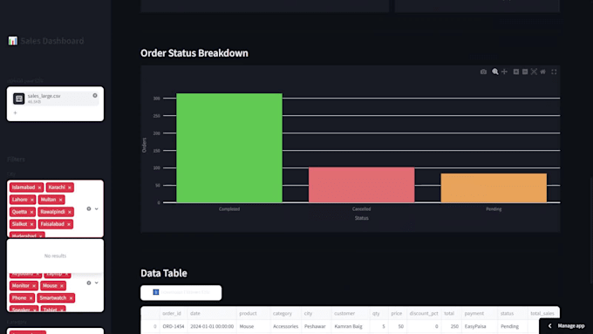Remove the Monitor product tag

point(34,286)
